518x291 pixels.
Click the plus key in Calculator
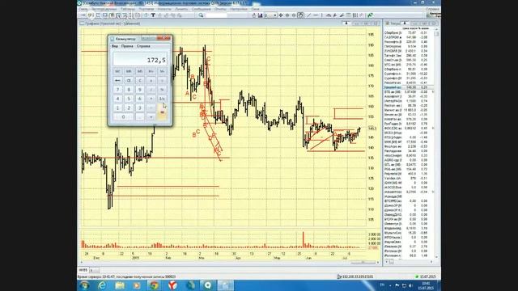pos(151,116)
